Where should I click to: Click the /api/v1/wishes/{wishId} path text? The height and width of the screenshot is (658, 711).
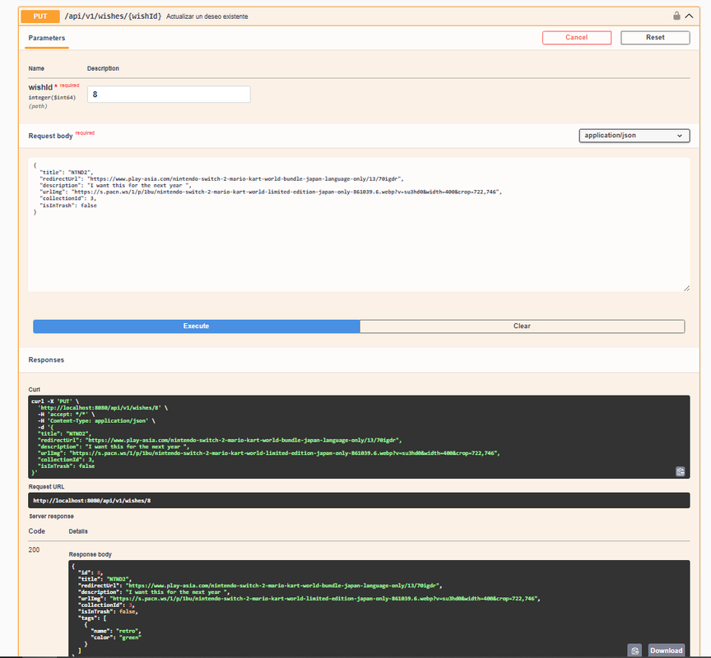(x=113, y=16)
